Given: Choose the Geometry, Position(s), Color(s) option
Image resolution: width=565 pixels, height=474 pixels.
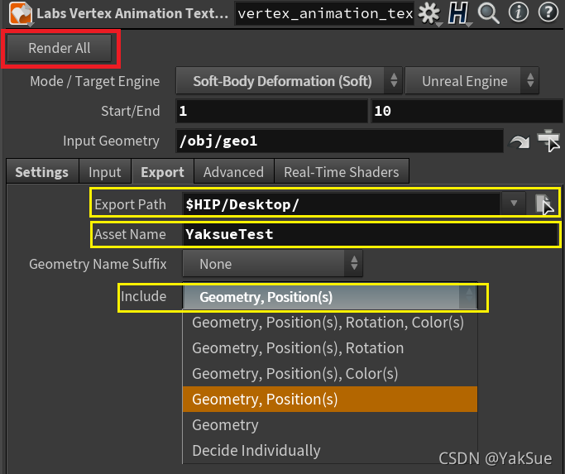Looking at the screenshot, I should point(330,373).
